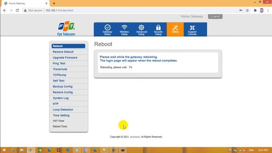Image resolution: width=272 pixels, height=153 pixels.
Task: Open the saved password key icon
Action: 241,10
